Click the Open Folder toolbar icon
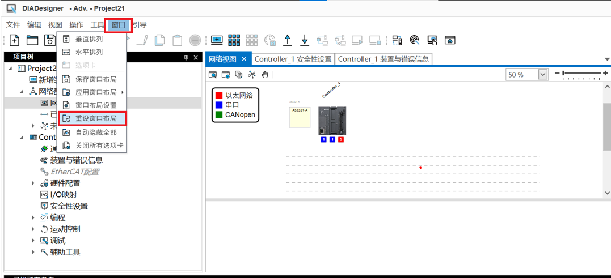Screen dimensions: 611x278 [x=32, y=40]
